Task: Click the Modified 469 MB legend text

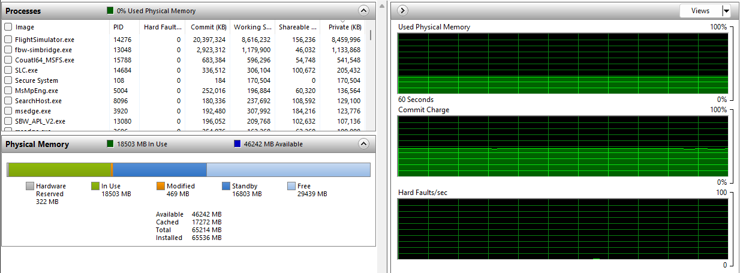Action: click(x=181, y=190)
